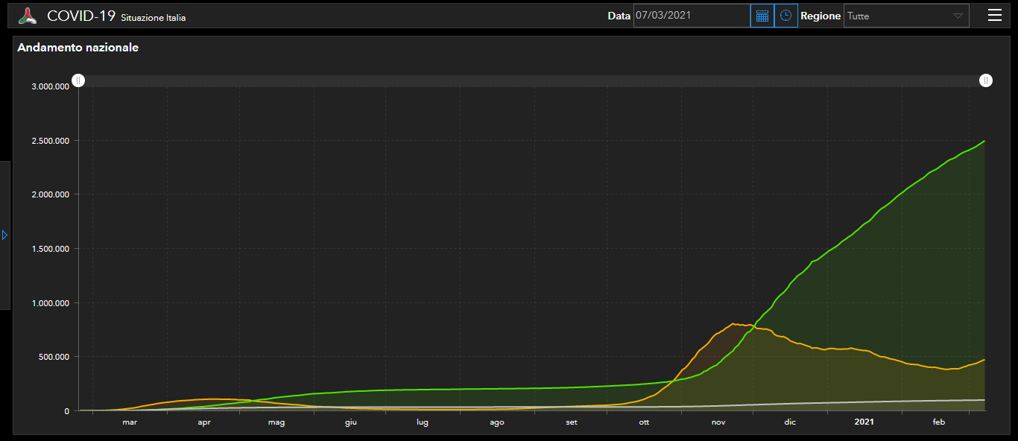Click the Regione dropdown arrow

coord(958,16)
